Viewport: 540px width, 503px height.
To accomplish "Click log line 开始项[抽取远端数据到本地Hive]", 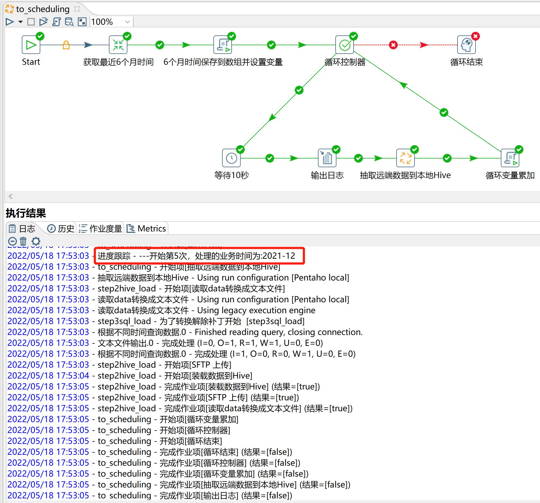I will [144, 267].
